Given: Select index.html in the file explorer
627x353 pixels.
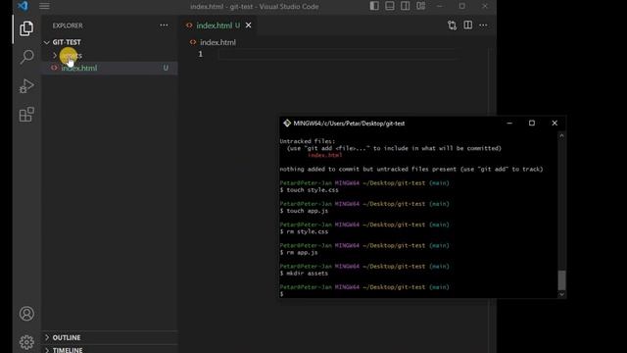Looking at the screenshot, I should [110, 68].
